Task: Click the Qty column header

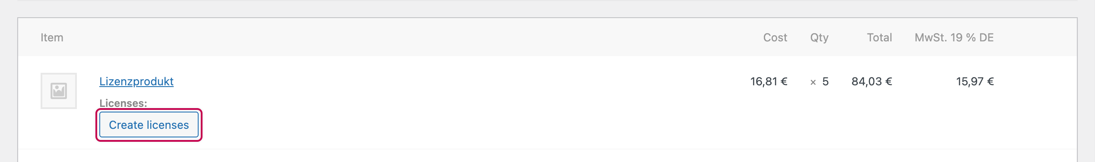Action: [x=819, y=37]
